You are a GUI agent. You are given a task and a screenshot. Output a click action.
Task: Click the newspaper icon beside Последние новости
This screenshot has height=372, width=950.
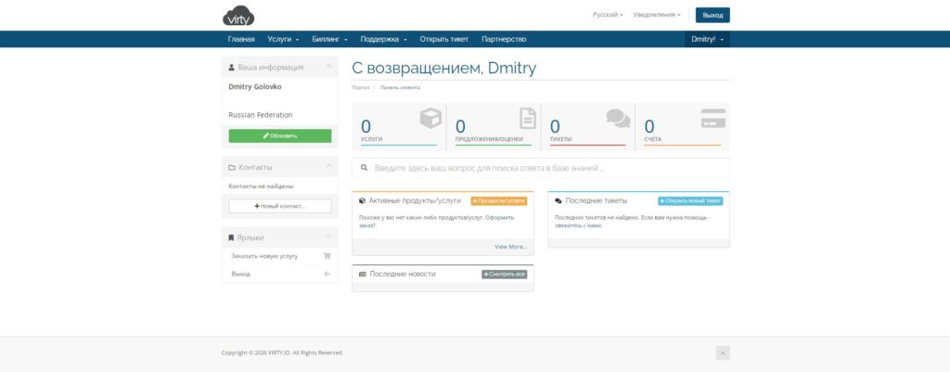363,274
